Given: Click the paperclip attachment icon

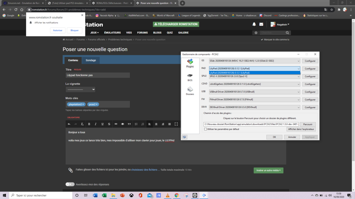Looking at the screenshot, I should 71,170.
